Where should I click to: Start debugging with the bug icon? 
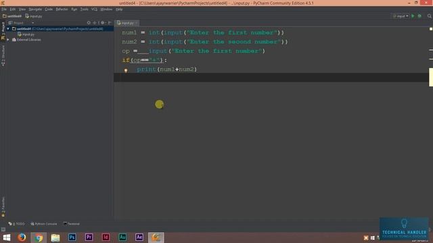click(x=419, y=16)
